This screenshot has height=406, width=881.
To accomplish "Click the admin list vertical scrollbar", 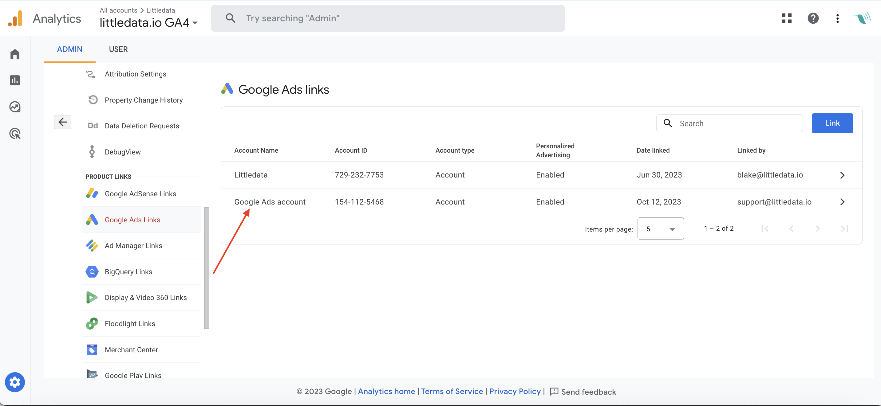I will [207, 268].
